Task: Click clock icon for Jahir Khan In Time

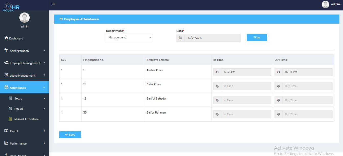Action: [x=217, y=86]
